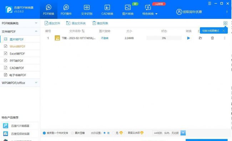Click the Excel转PDF document icon

(6, 53)
